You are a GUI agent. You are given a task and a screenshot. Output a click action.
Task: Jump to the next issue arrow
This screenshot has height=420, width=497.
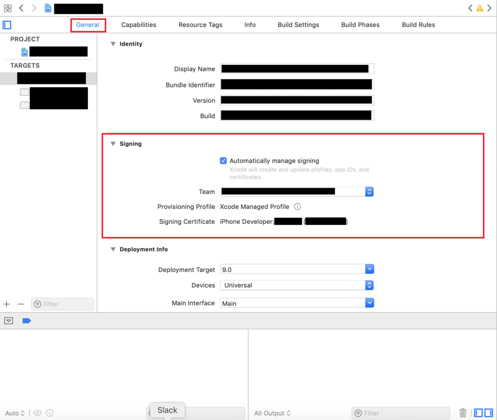point(489,8)
